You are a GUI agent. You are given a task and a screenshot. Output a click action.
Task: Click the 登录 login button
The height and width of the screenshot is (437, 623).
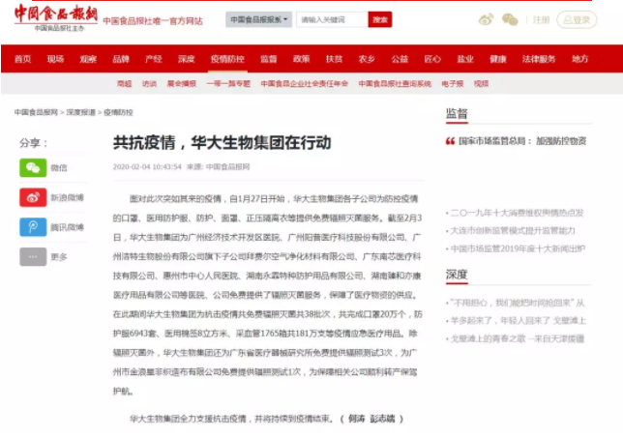(577, 19)
